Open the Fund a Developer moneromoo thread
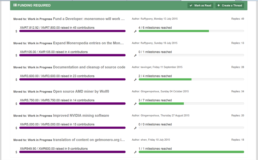This screenshot has height=160, width=258. [x=89, y=19]
